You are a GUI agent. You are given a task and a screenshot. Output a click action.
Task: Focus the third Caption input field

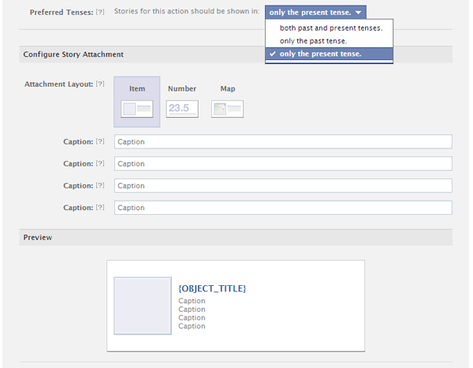(x=283, y=186)
